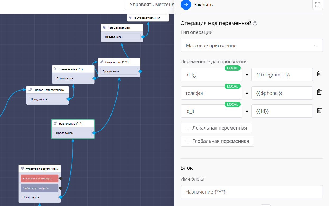Select the red Нет ответа от сервера option
The height and width of the screenshot is (206, 329).
click(x=39, y=178)
